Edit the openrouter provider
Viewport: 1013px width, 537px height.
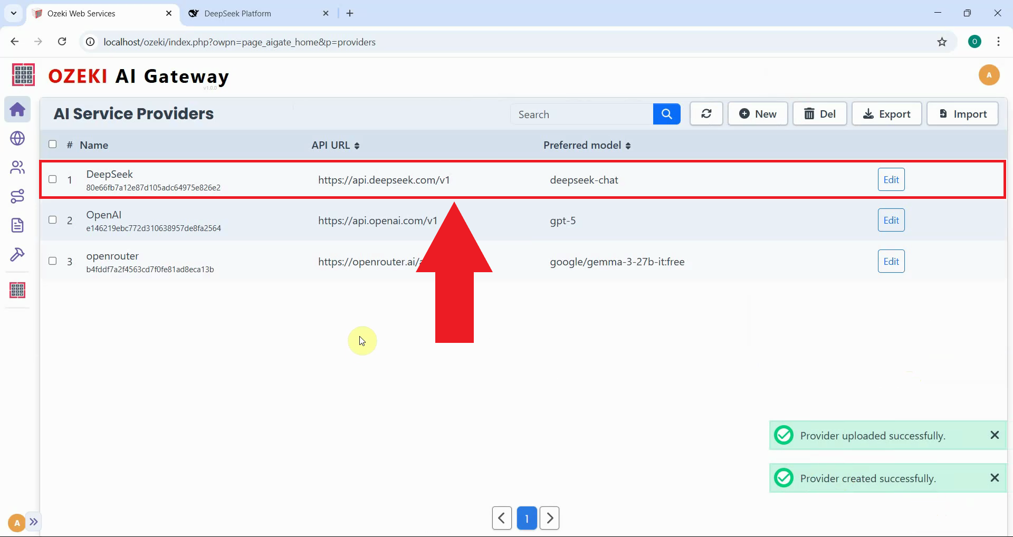pos(891,261)
